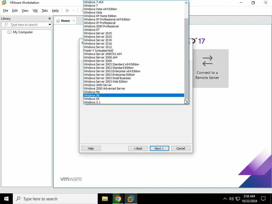Close the Library panel
Viewport: 272px width, 204px height.
pyautogui.click(x=50, y=18)
